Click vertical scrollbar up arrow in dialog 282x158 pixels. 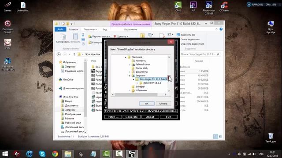click(x=169, y=57)
